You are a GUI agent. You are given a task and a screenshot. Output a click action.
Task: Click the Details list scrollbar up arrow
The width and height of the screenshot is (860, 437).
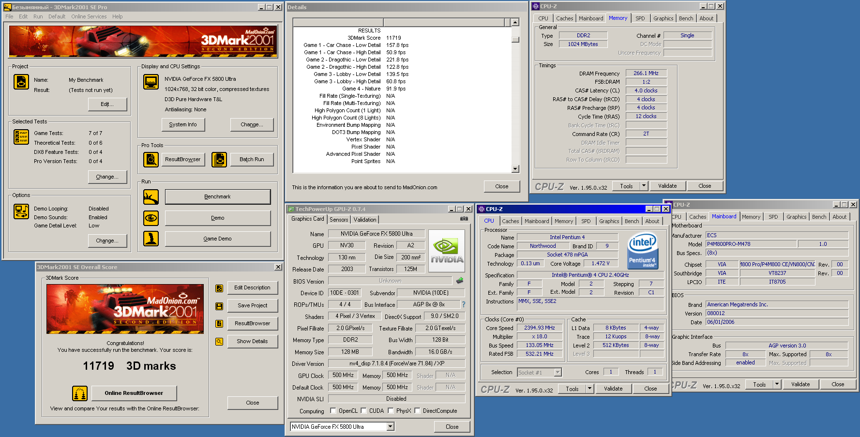pyautogui.click(x=515, y=22)
